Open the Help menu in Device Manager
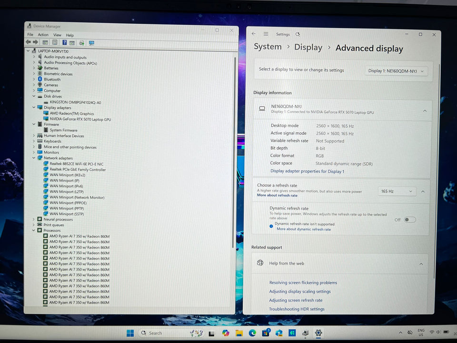457x343 pixels. 70,35
